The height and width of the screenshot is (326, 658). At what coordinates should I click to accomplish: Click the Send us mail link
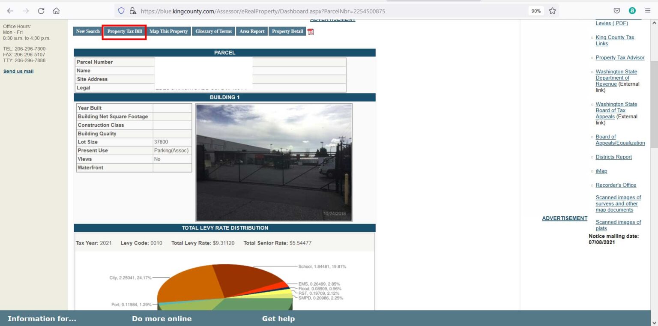click(18, 72)
